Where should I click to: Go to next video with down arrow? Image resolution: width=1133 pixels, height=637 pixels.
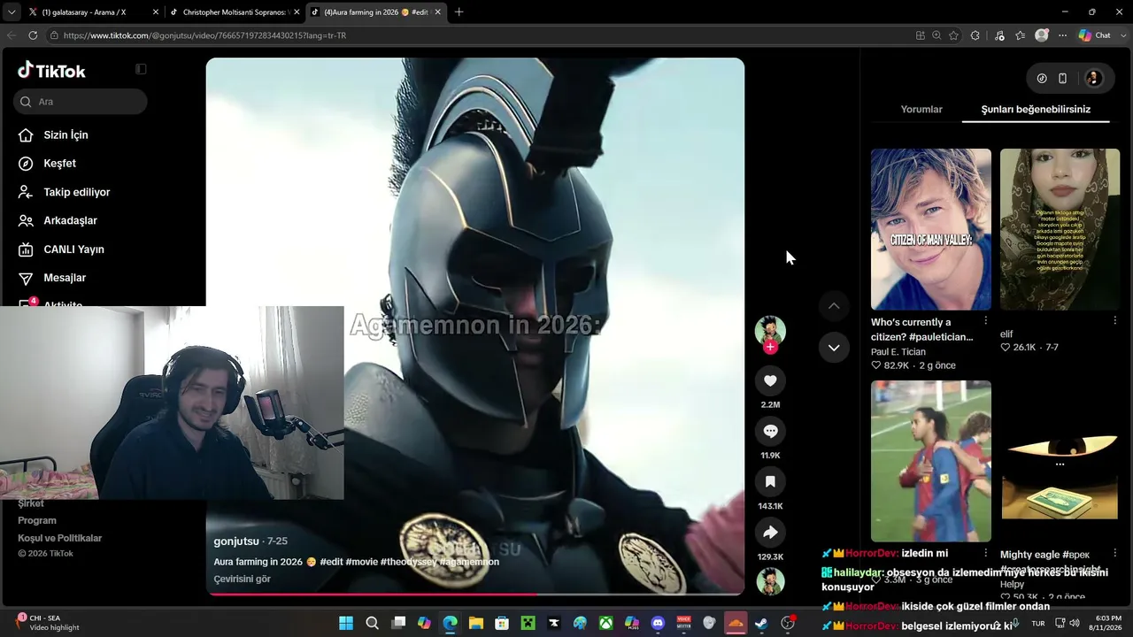coord(834,348)
